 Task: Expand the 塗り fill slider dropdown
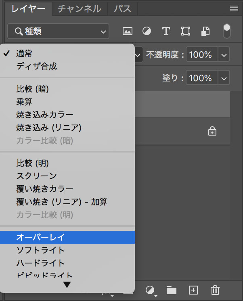pyautogui.click(x=224, y=77)
